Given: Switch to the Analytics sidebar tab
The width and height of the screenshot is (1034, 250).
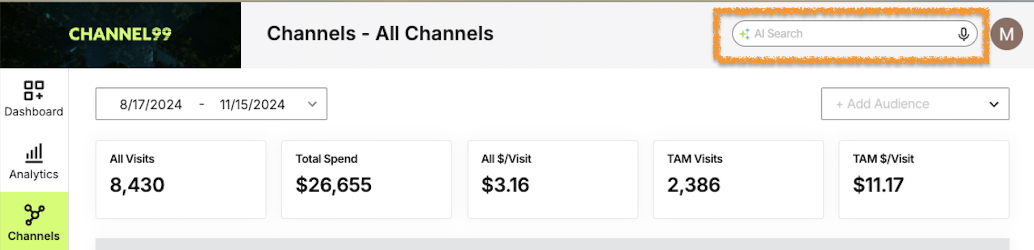Looking at the screenshot, I should pyautogui.click(x=34, y=161).
